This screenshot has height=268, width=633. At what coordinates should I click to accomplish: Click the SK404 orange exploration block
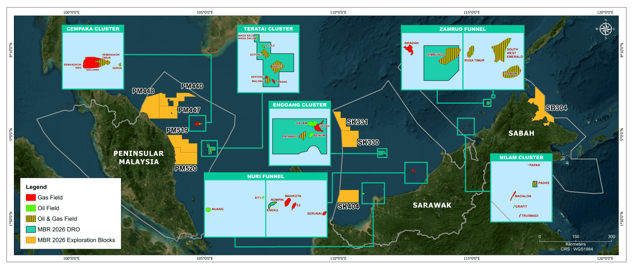pyautogui.click(x=348, y=196)
